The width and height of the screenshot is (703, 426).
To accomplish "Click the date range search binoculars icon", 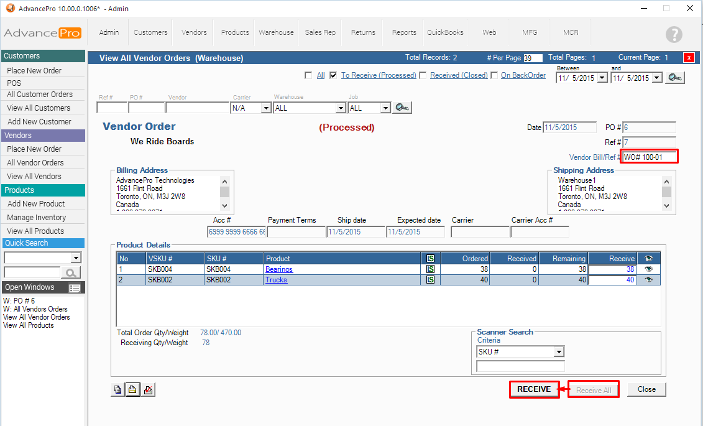I will (676, 78).
